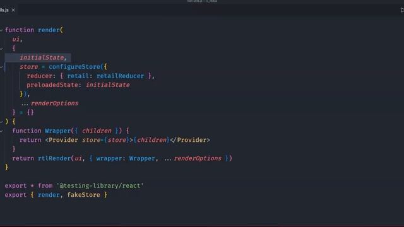
Task: Click the 'store' variable before configureStore
Action: (29, 67)
